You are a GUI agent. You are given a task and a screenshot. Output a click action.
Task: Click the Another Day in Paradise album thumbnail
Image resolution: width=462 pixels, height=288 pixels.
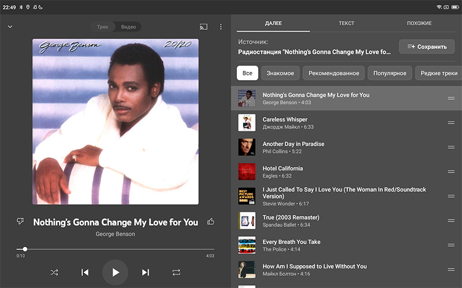[x=247, y=147]
